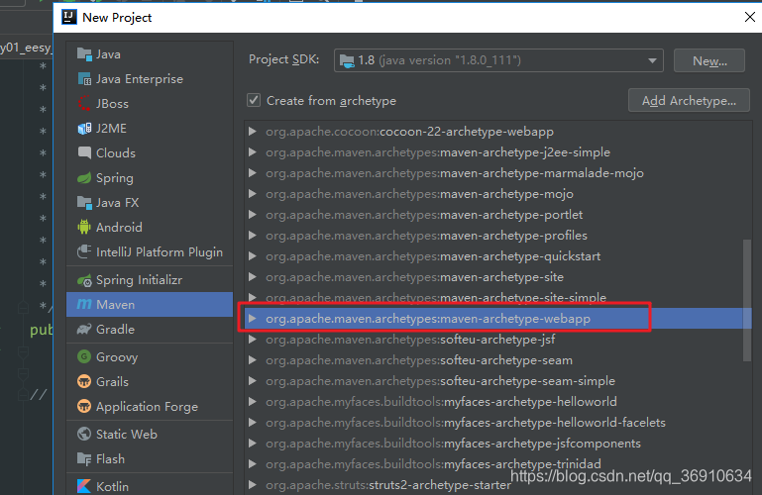Expand maven-archetype-quickstart node
The width and height of the screenshot is (762, 495).
(x=253, y=256)
